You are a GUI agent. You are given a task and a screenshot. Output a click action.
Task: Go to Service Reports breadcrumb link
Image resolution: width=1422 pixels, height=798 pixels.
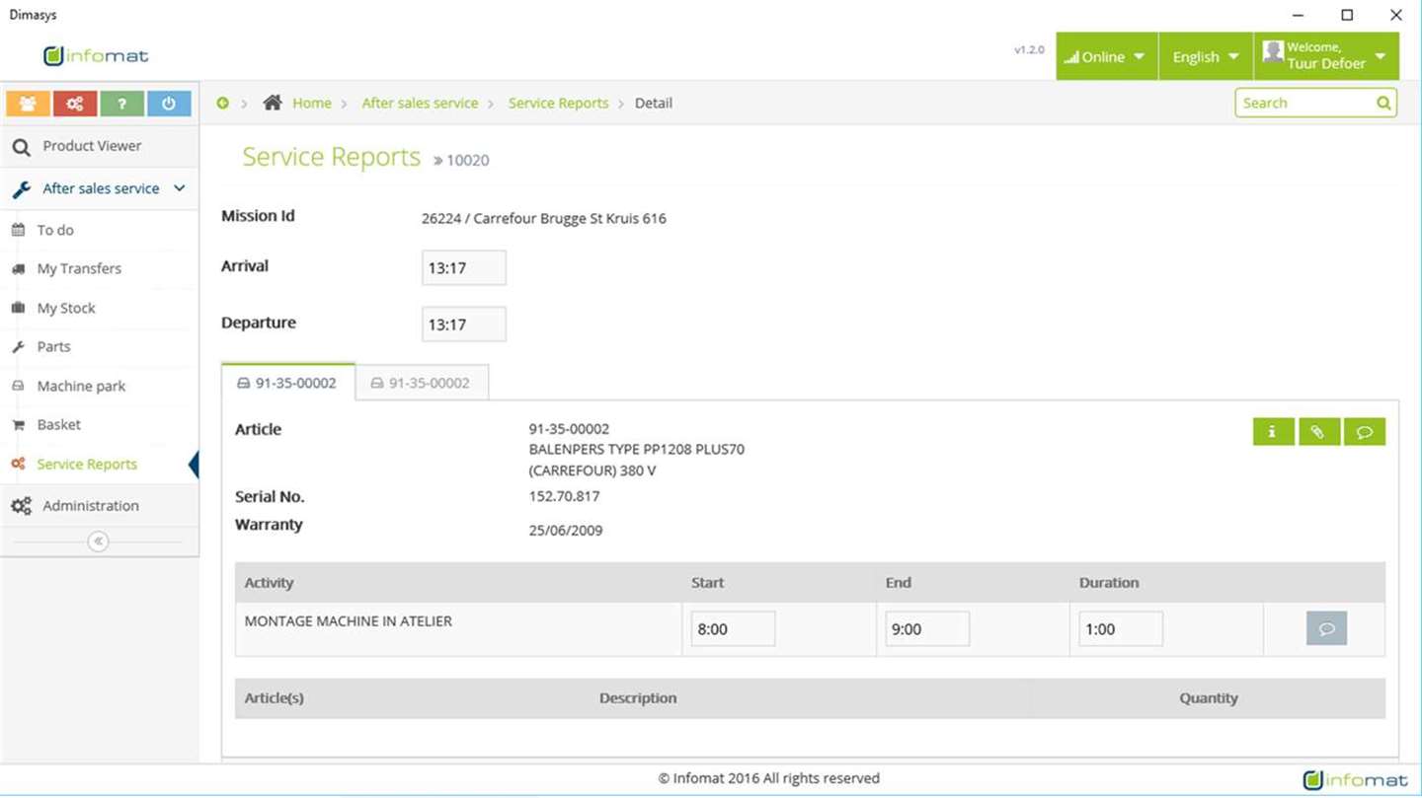click(558, 103)
